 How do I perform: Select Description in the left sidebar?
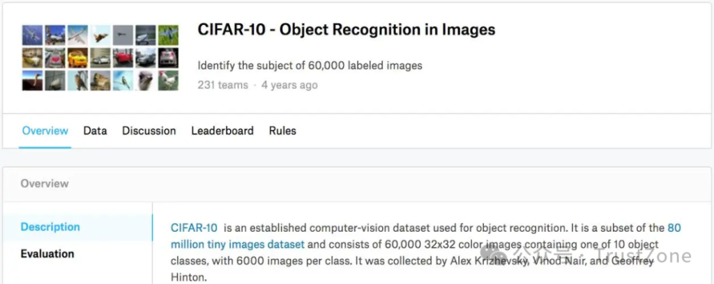(50, 227)
